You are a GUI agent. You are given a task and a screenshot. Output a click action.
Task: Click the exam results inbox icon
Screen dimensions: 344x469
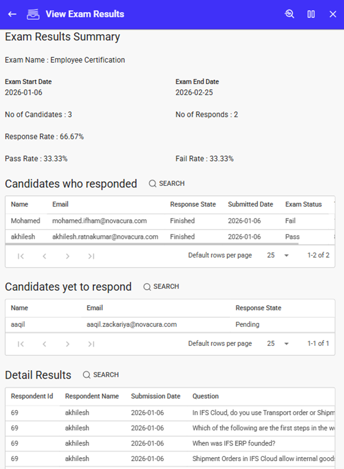coord(33,14)
